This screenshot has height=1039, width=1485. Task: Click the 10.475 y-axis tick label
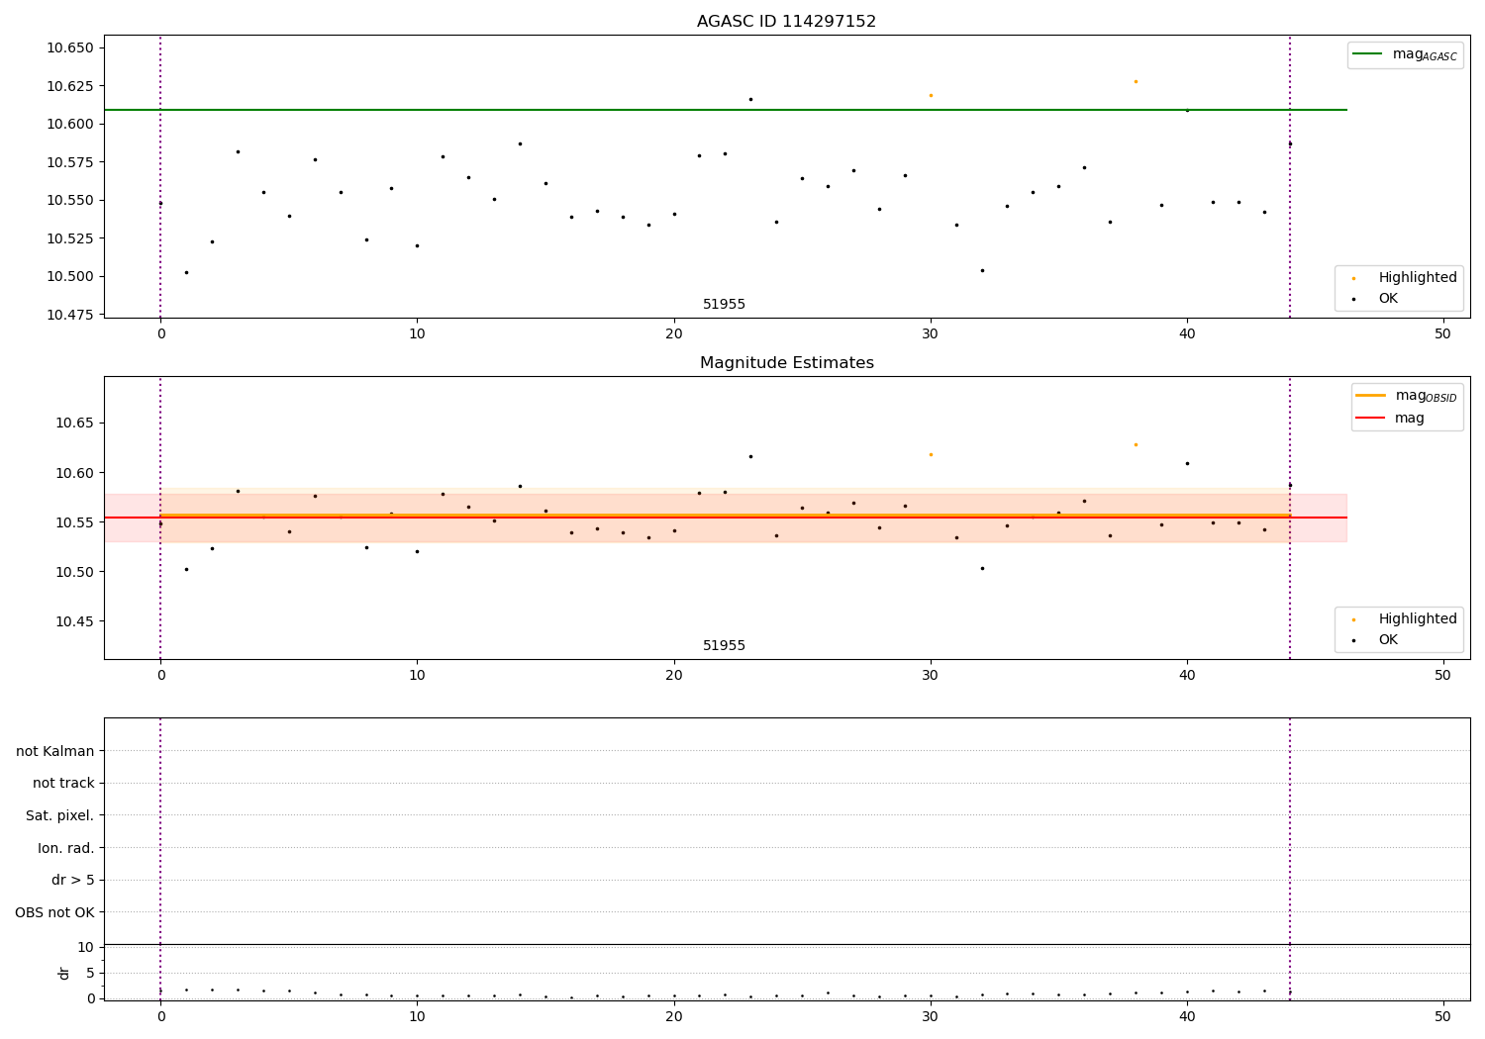click(70, 315)
